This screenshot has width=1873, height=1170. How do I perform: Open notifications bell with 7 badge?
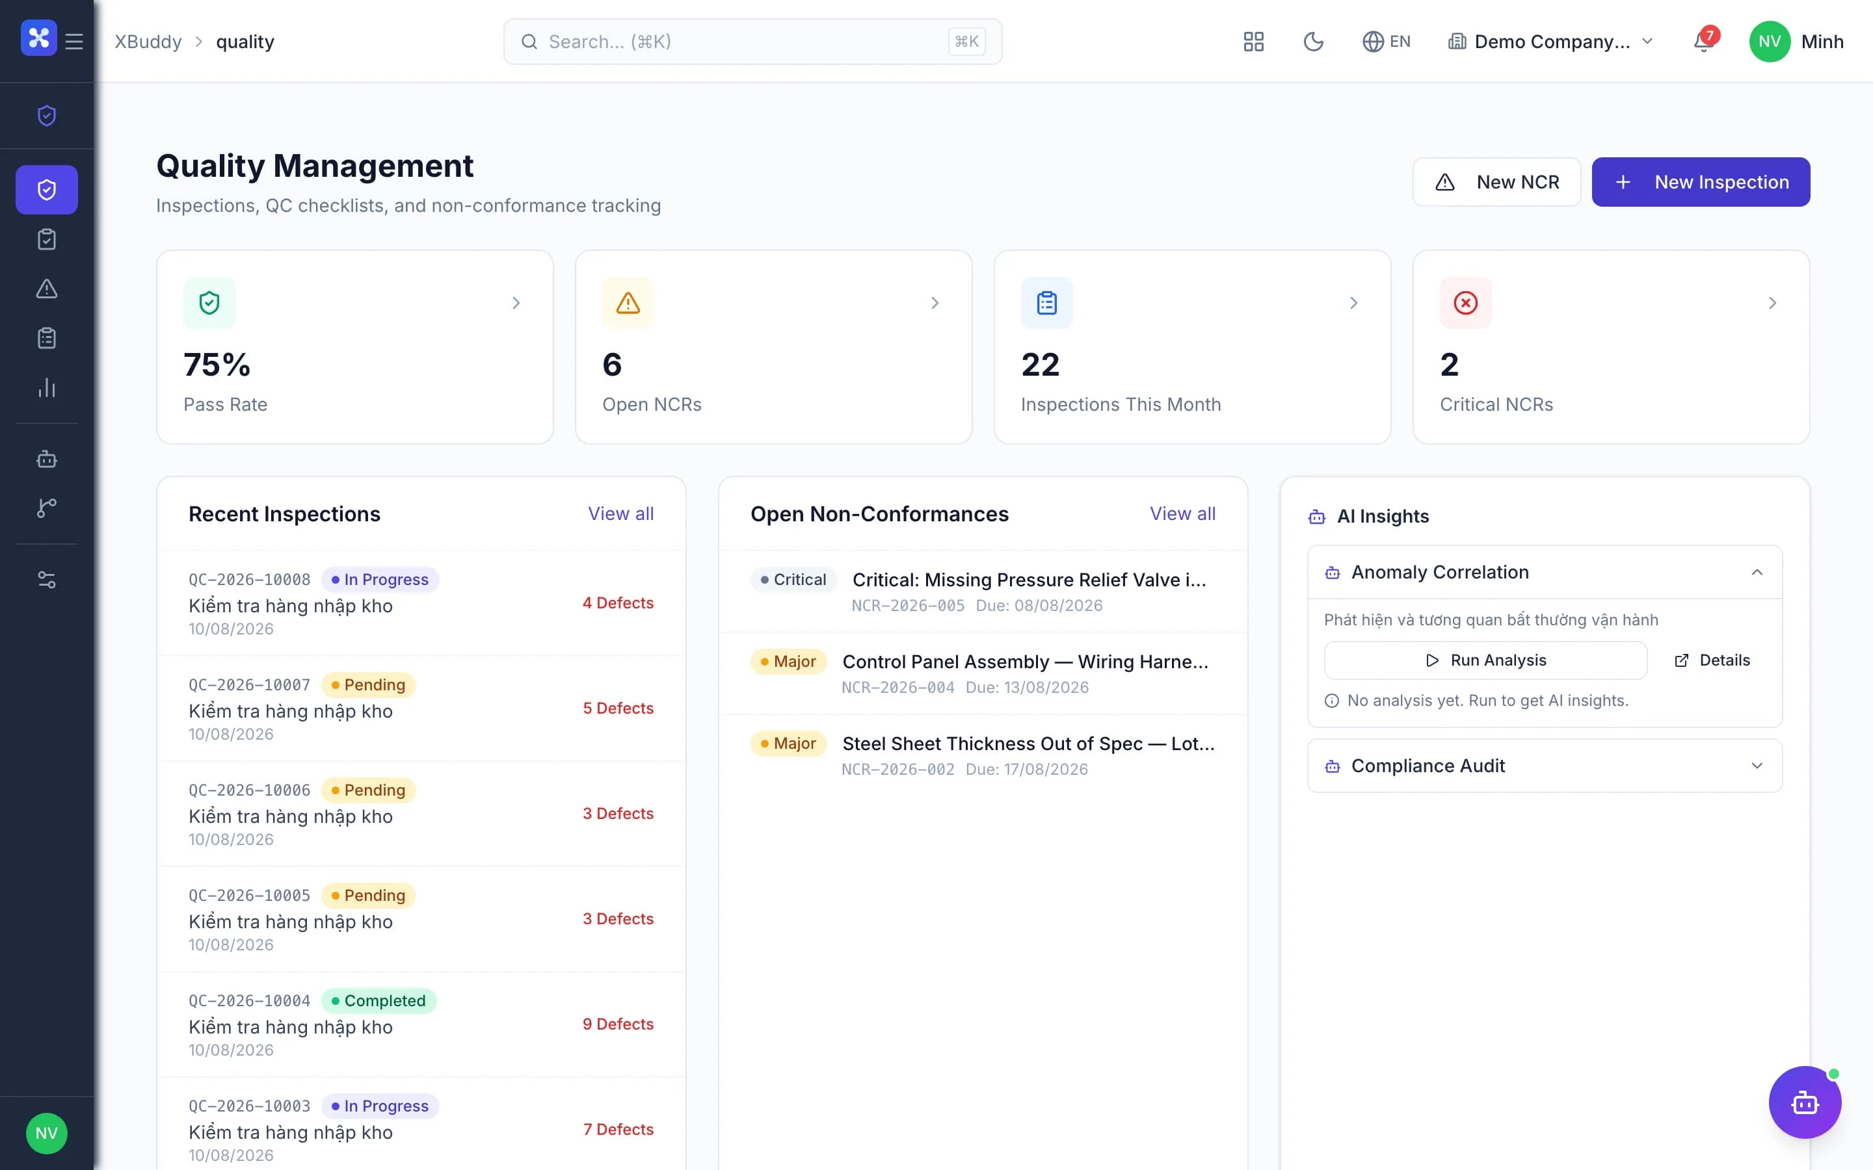(x=1703, y=40)
